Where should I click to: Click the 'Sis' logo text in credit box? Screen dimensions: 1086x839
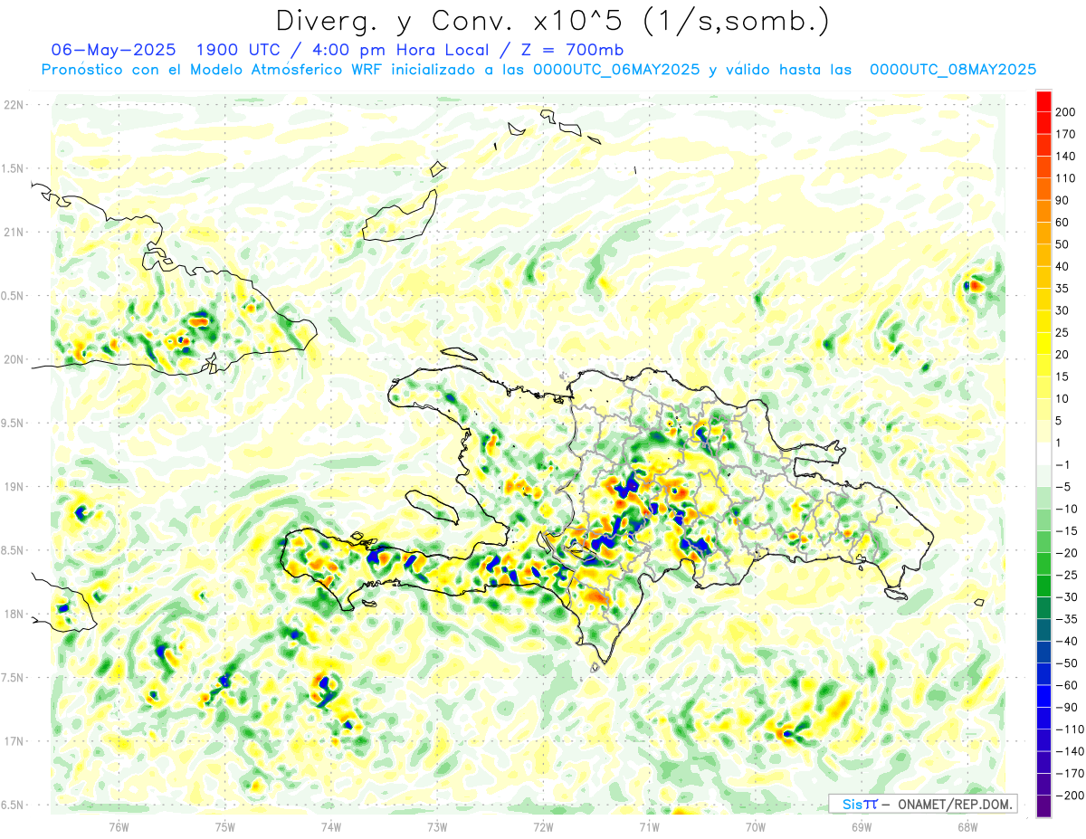(854, 804)
